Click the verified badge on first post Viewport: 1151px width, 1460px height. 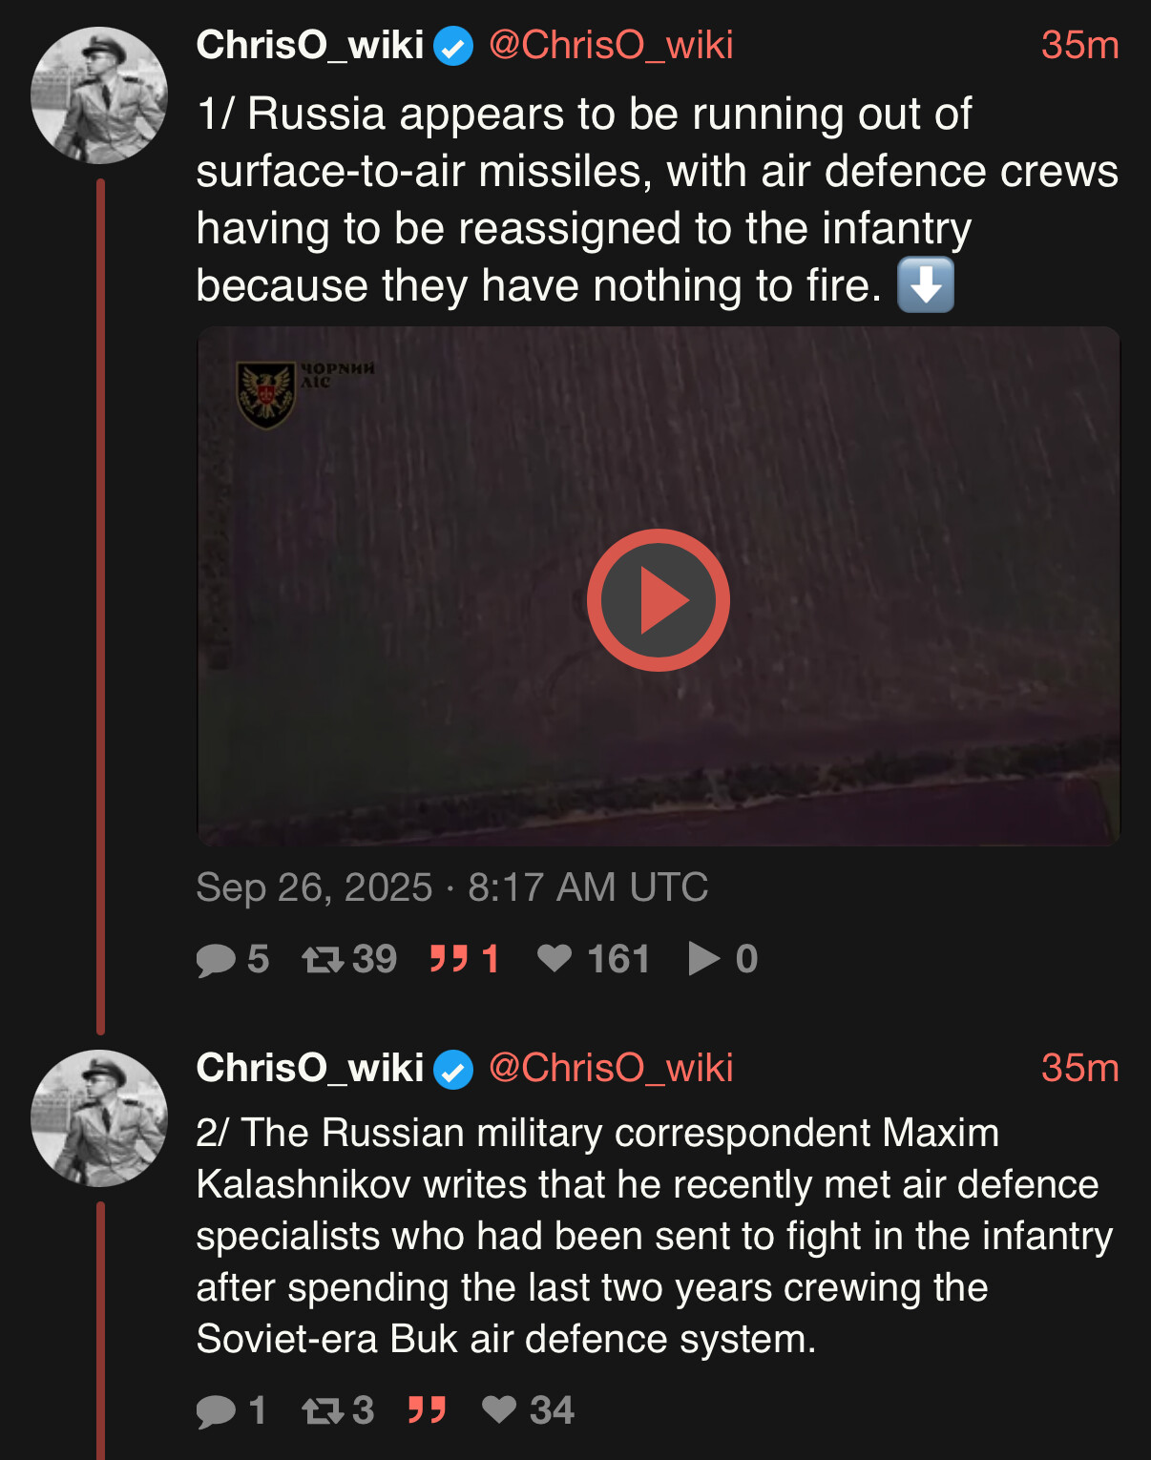(x=453, y=46)
